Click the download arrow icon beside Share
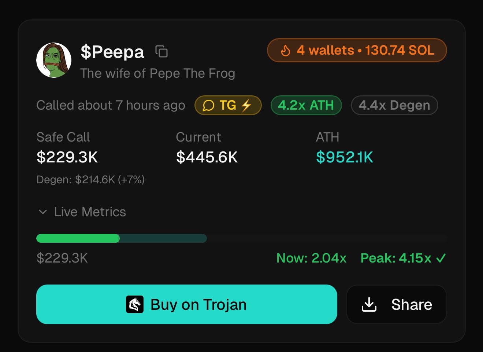This screenshot has height=352, width=483. click(369, 305)
